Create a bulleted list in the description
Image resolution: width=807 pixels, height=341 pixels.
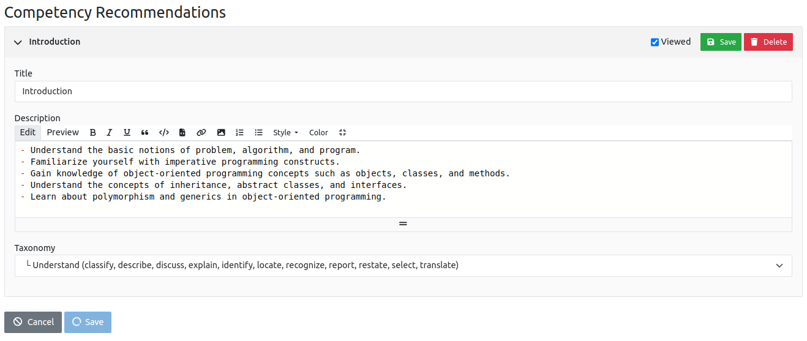tap(259, 133)
